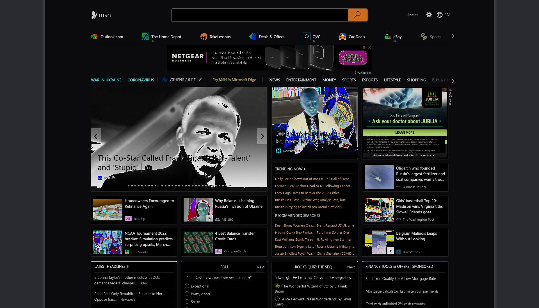Open the Deals & Offers tag icon
This screenshot has width=539, height=308.
pyautogui.click(x=253, y=36)
